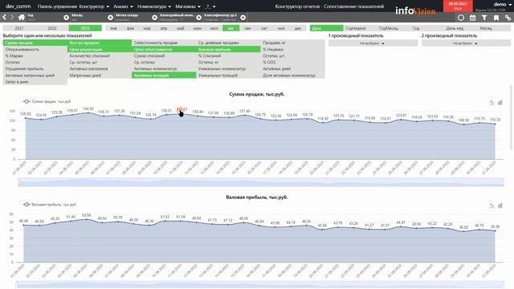The height and width of the screenshot is (289, 514).
Task: Toggle the Валовая прибыль indicator
Action: pyautogui.click(x=228, y=50)
